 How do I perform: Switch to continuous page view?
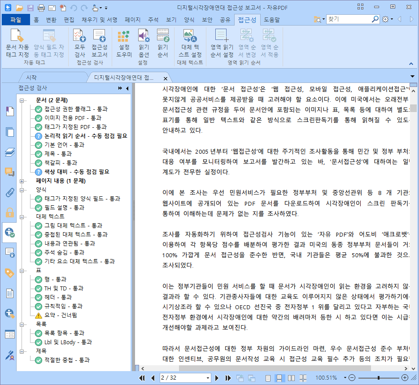[x=279, y=378]
